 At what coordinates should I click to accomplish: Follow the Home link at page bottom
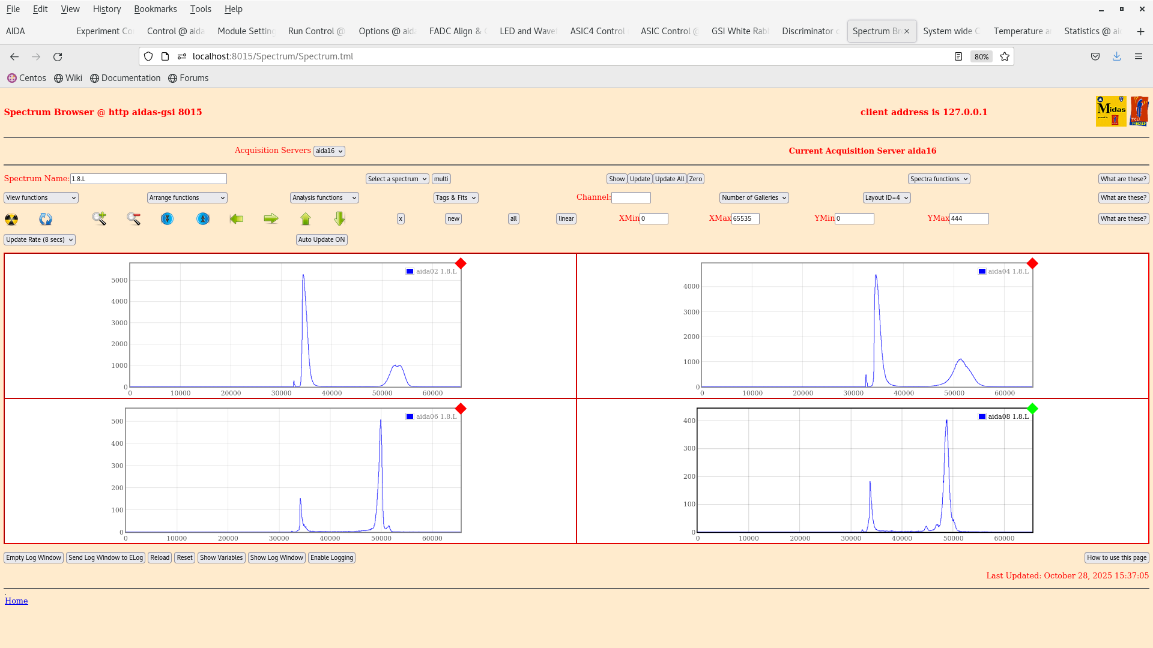pyautogui.click(x=16, y=601)
